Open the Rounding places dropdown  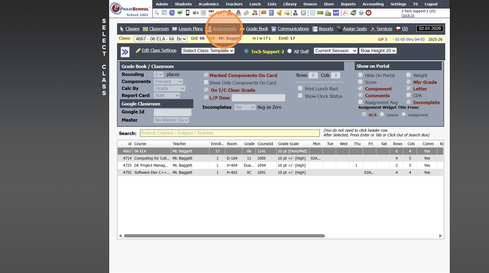159,74
